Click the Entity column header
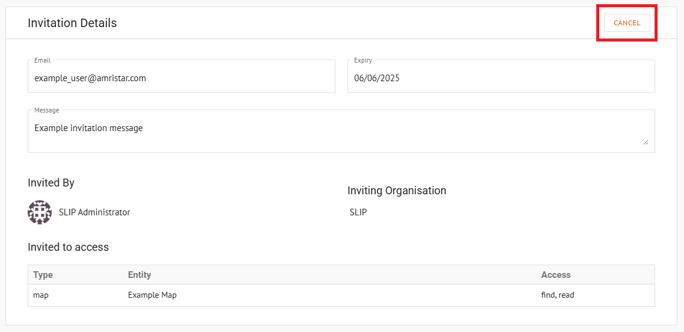This screenshot has width=684, height=332. 139,275
